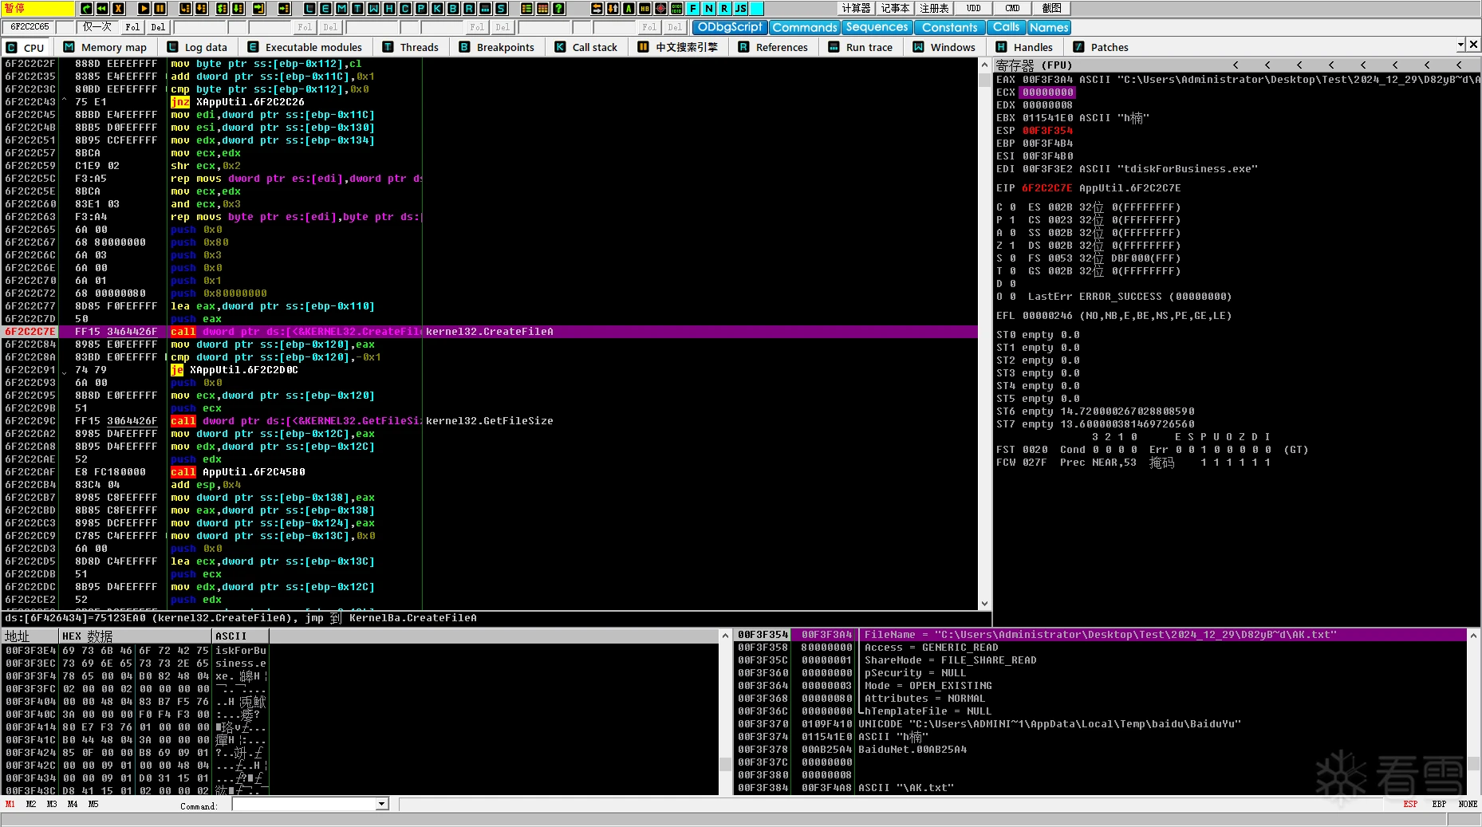The width and height of the screenshot is (1482, 827).
Task: Click the Constants plugin button
Action: tap(949, 27)
